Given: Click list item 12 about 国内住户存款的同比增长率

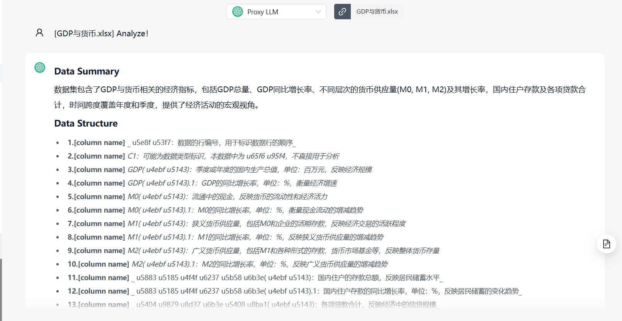Looking at the screenshot, I should (295, 291).
